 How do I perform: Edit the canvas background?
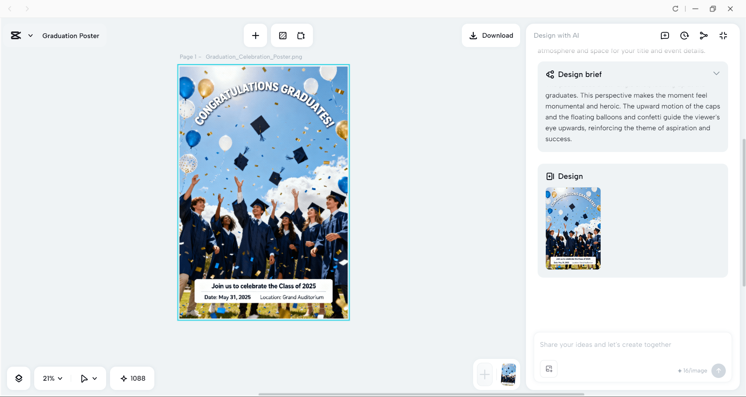pyautogui.click(x=282, y=35)
